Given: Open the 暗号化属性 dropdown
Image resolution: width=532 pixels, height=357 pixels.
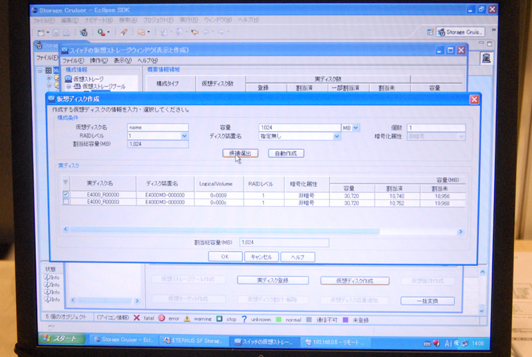Looking at the screenshot, I should tap(461, 137).
